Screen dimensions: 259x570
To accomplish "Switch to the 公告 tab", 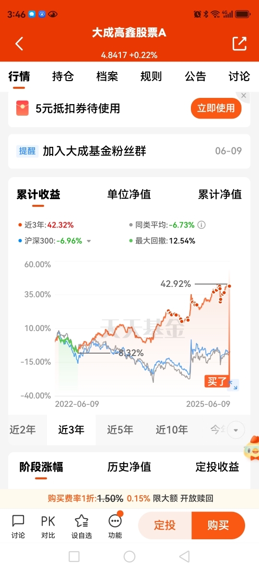I will (195, 76).
